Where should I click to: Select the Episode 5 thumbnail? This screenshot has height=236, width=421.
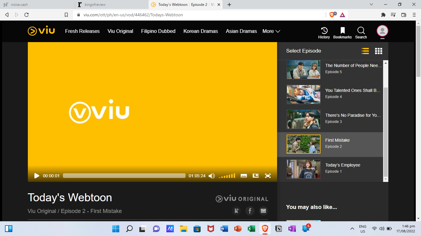(304, 70)
